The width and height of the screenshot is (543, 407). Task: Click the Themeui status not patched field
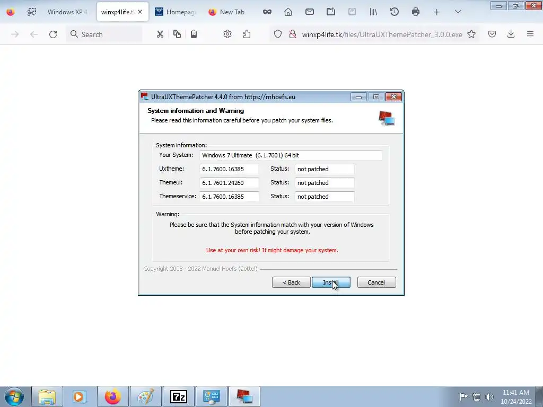click(x=325, y=183)
